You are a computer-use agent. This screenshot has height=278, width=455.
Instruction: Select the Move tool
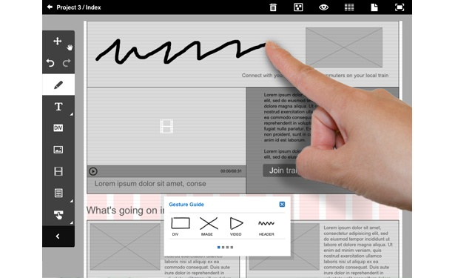(58, 41)
